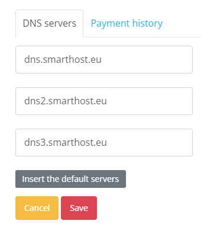The height and width of the screenshot is (227, 220).
Task: Open Payment history link in tab bar
Action: pos(127,23)
